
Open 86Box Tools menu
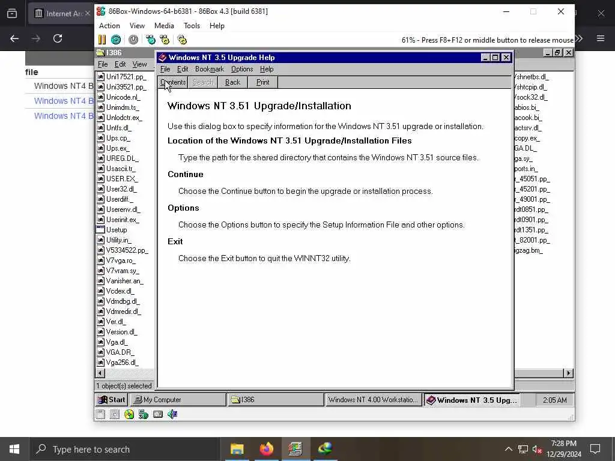192,25
